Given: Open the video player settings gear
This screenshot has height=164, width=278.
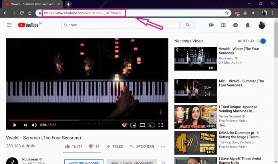Looking at the screenshot, I should pyautogui.click(x=124, y=125).
